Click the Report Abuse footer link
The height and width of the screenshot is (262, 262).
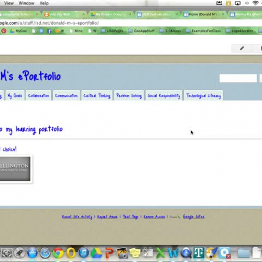click(107, 217)
